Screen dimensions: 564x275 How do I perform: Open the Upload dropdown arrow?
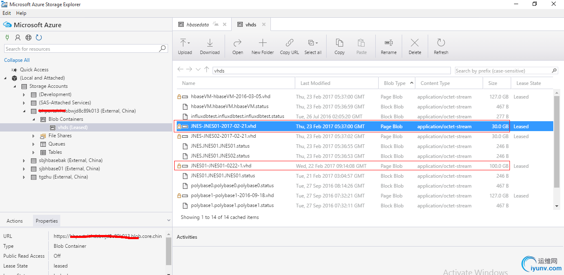[189, 43]
